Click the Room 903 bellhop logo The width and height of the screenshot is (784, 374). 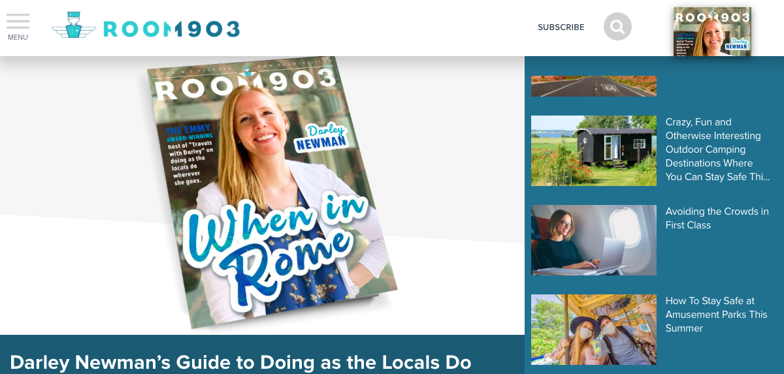(x=73, y=26)
